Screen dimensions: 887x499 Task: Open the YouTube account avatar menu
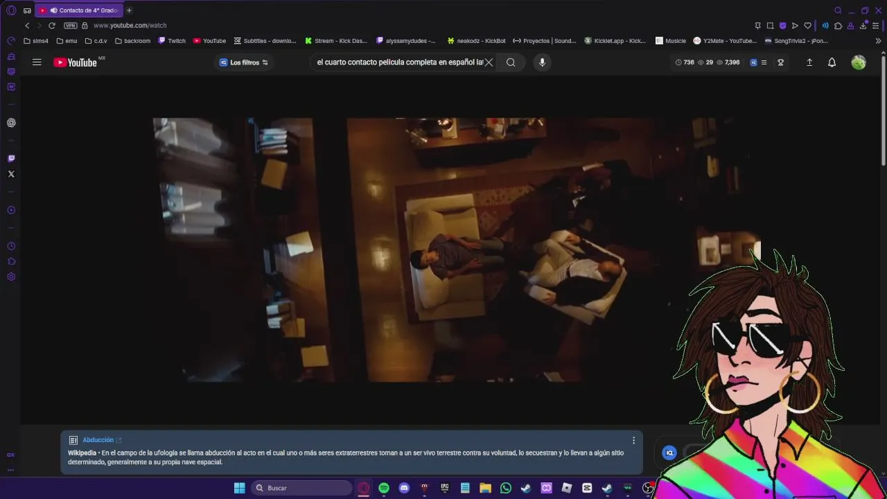click(859, 62)
